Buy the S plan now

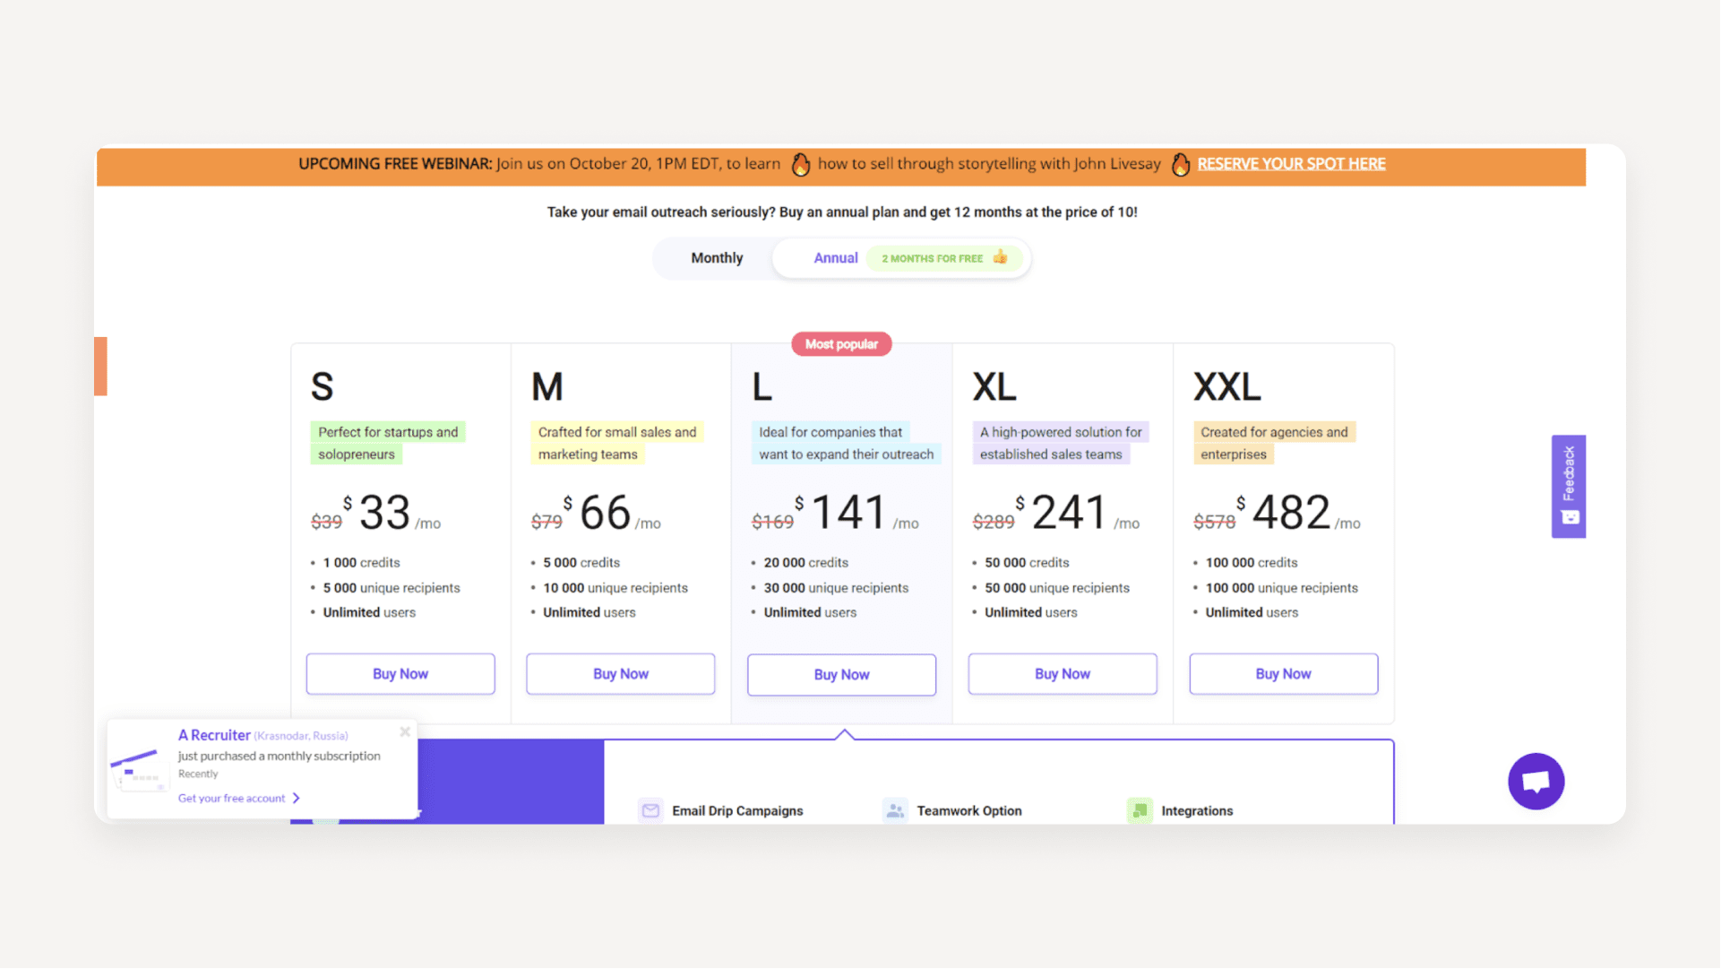coord(400,673)
